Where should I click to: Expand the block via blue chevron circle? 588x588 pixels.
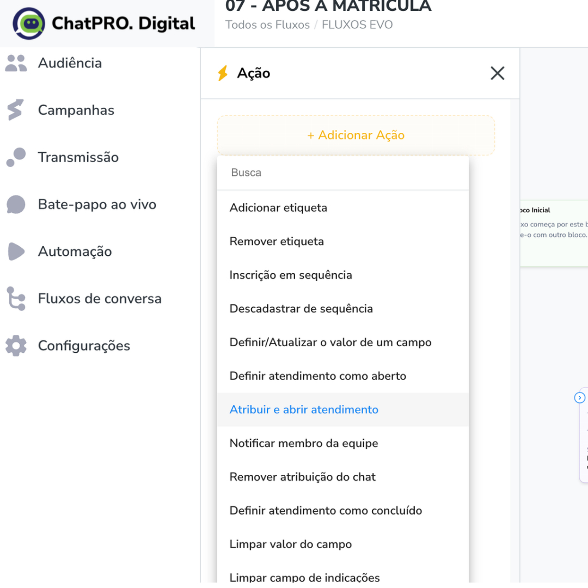tap(579, 397)
